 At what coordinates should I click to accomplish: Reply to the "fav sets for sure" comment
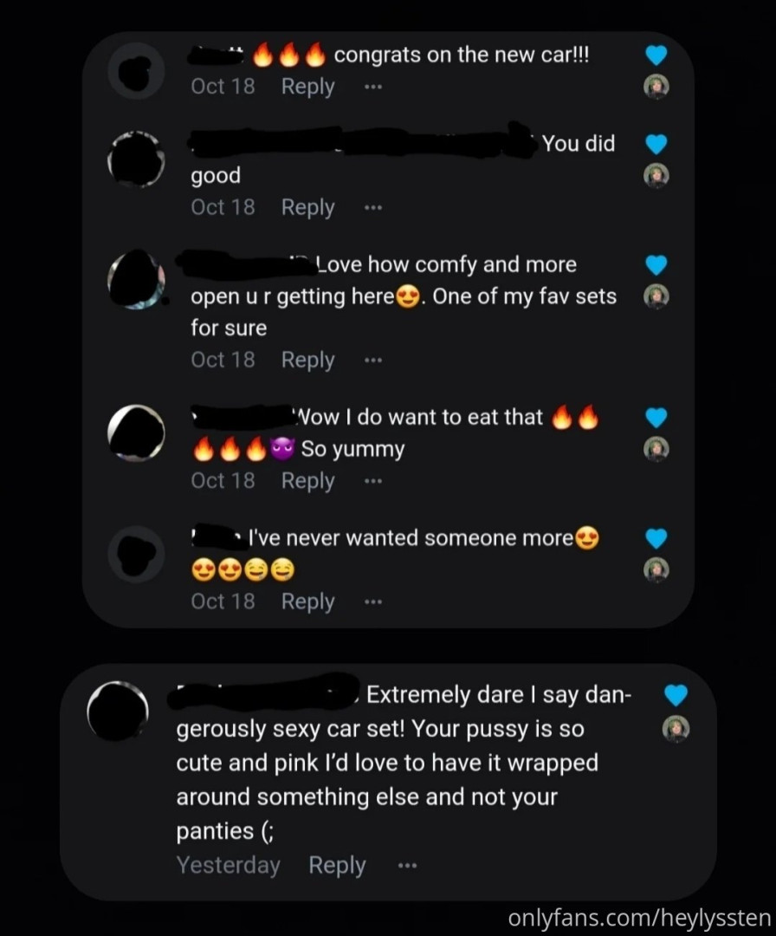tap(307, 360)
